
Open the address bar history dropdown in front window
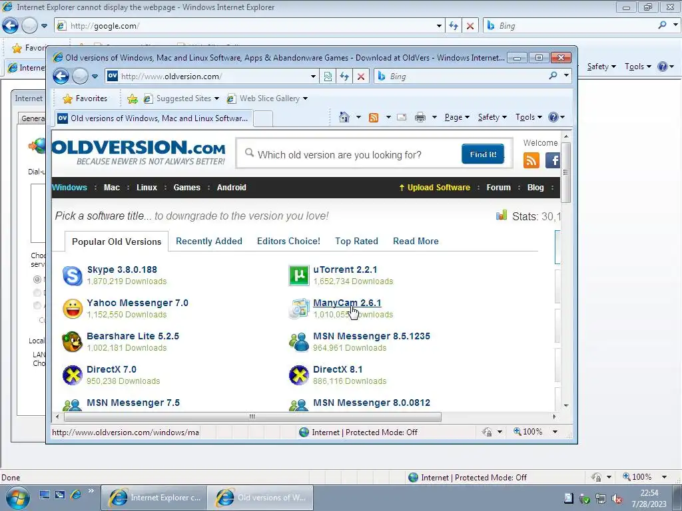[313, 77]
